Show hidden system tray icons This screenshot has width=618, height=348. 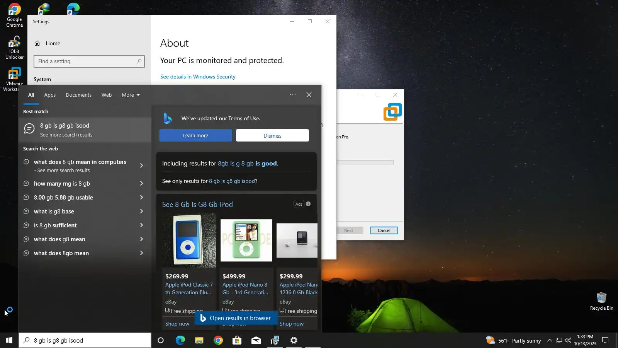tap(549, 340)
